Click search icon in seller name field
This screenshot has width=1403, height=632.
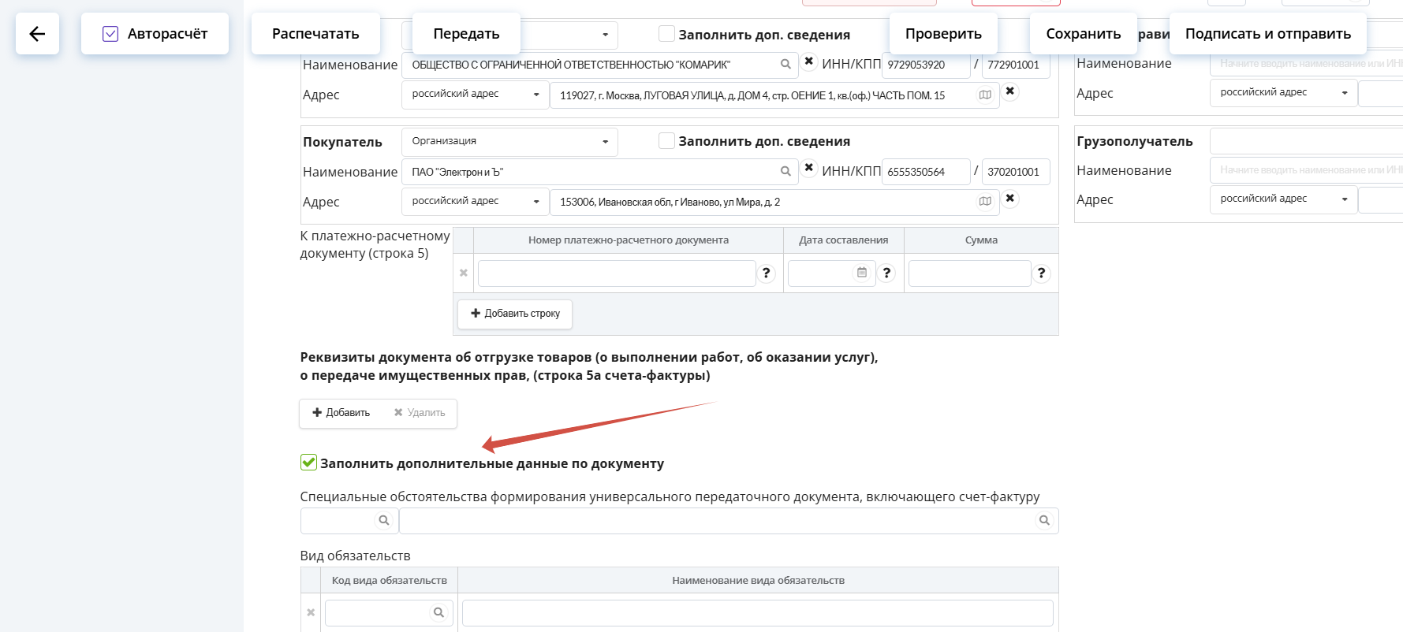click(x=785, y=65)
